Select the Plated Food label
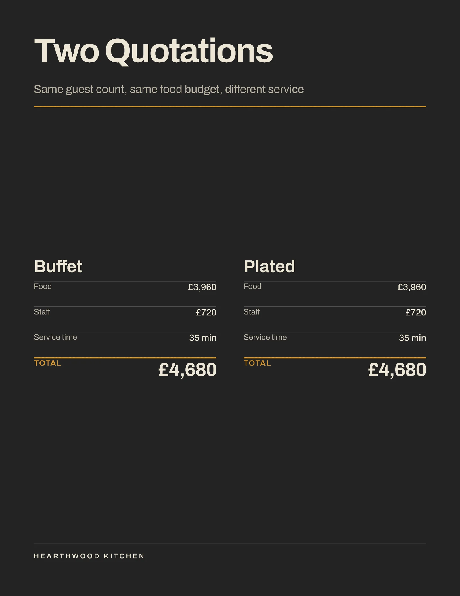This screenshot has height=596, width=460. pyautogui.click(x=252, y=286)
